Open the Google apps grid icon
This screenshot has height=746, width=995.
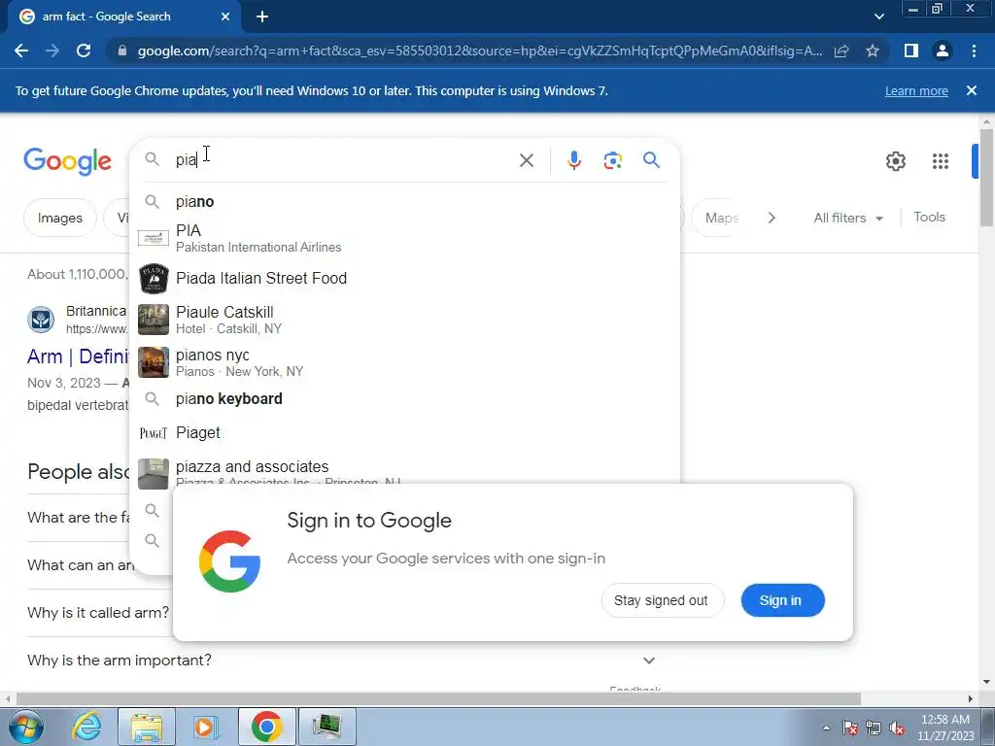point(941,161)
